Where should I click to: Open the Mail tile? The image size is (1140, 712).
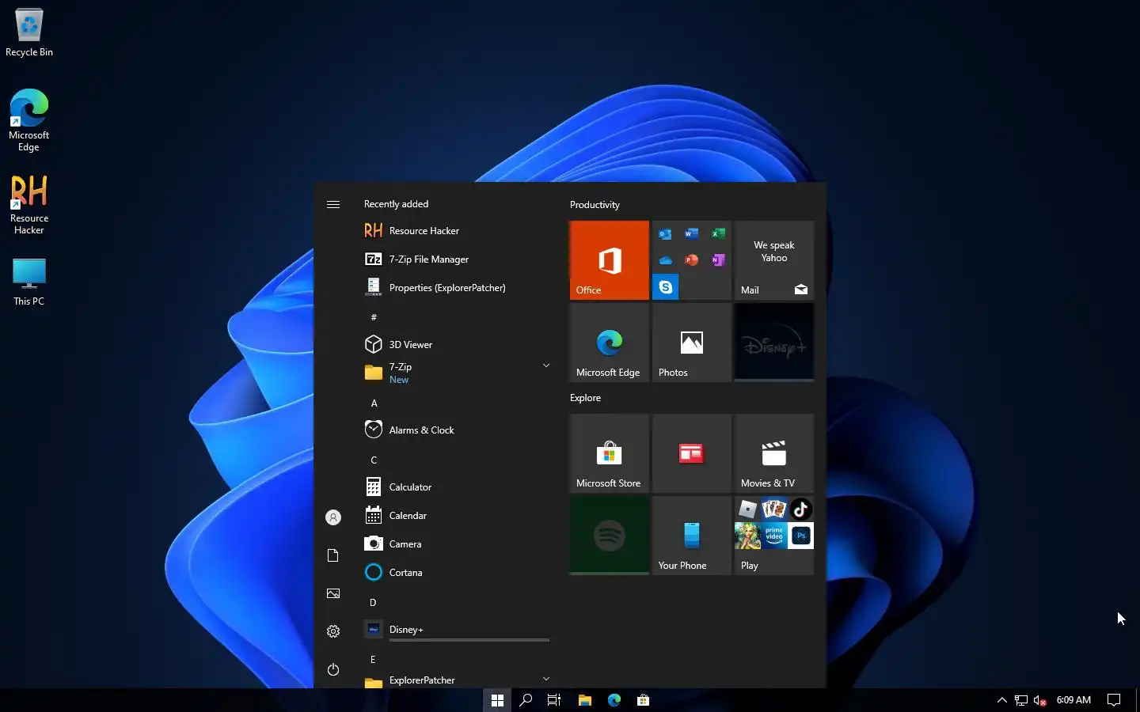pos(774,260)
